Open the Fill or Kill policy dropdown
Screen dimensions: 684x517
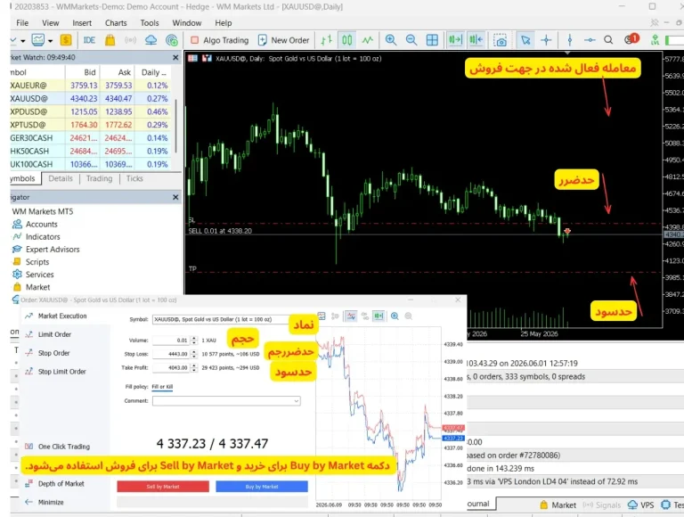[162, 387]
